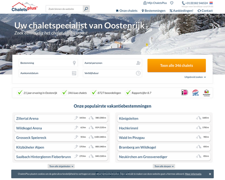
Task: Click the ChaletsPlus logo
Action: (25, 7)
